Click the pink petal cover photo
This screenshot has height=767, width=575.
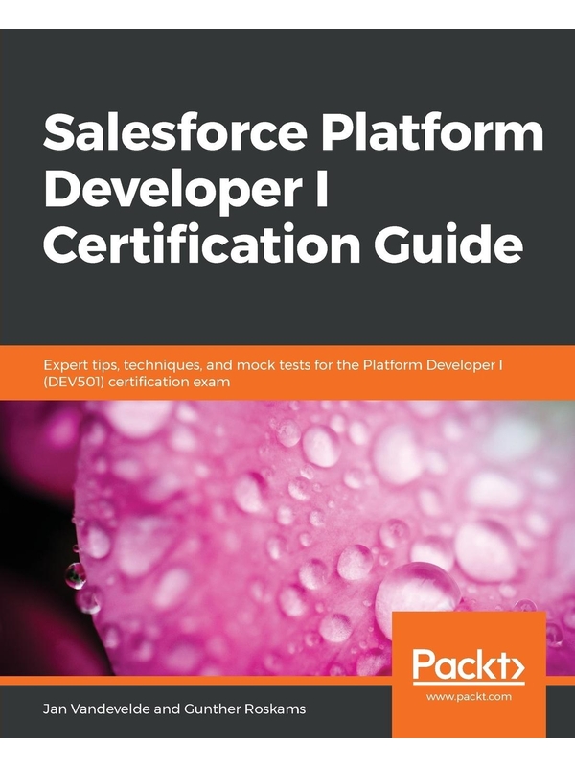coord(287,538)
